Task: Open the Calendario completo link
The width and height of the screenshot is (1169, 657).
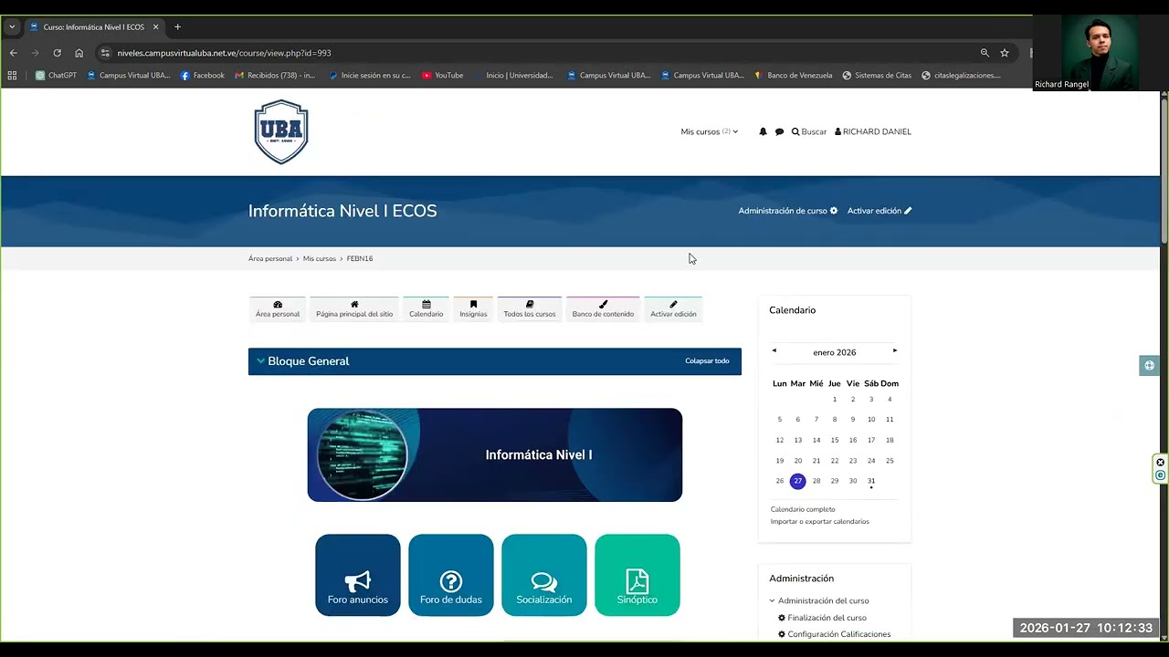Action: click(x=803, y=509)
